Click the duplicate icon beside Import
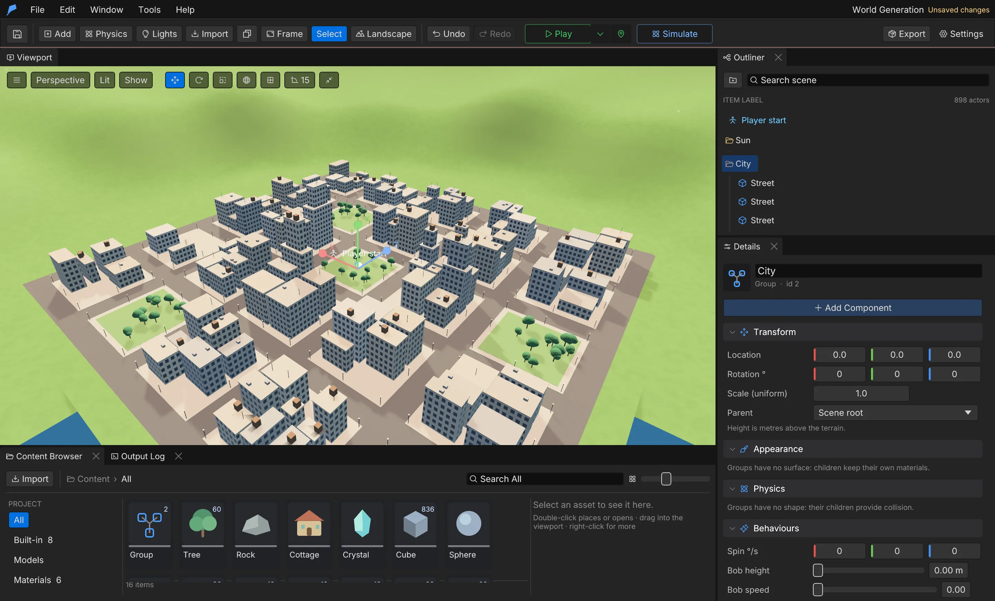 click(x=247, y=34)
